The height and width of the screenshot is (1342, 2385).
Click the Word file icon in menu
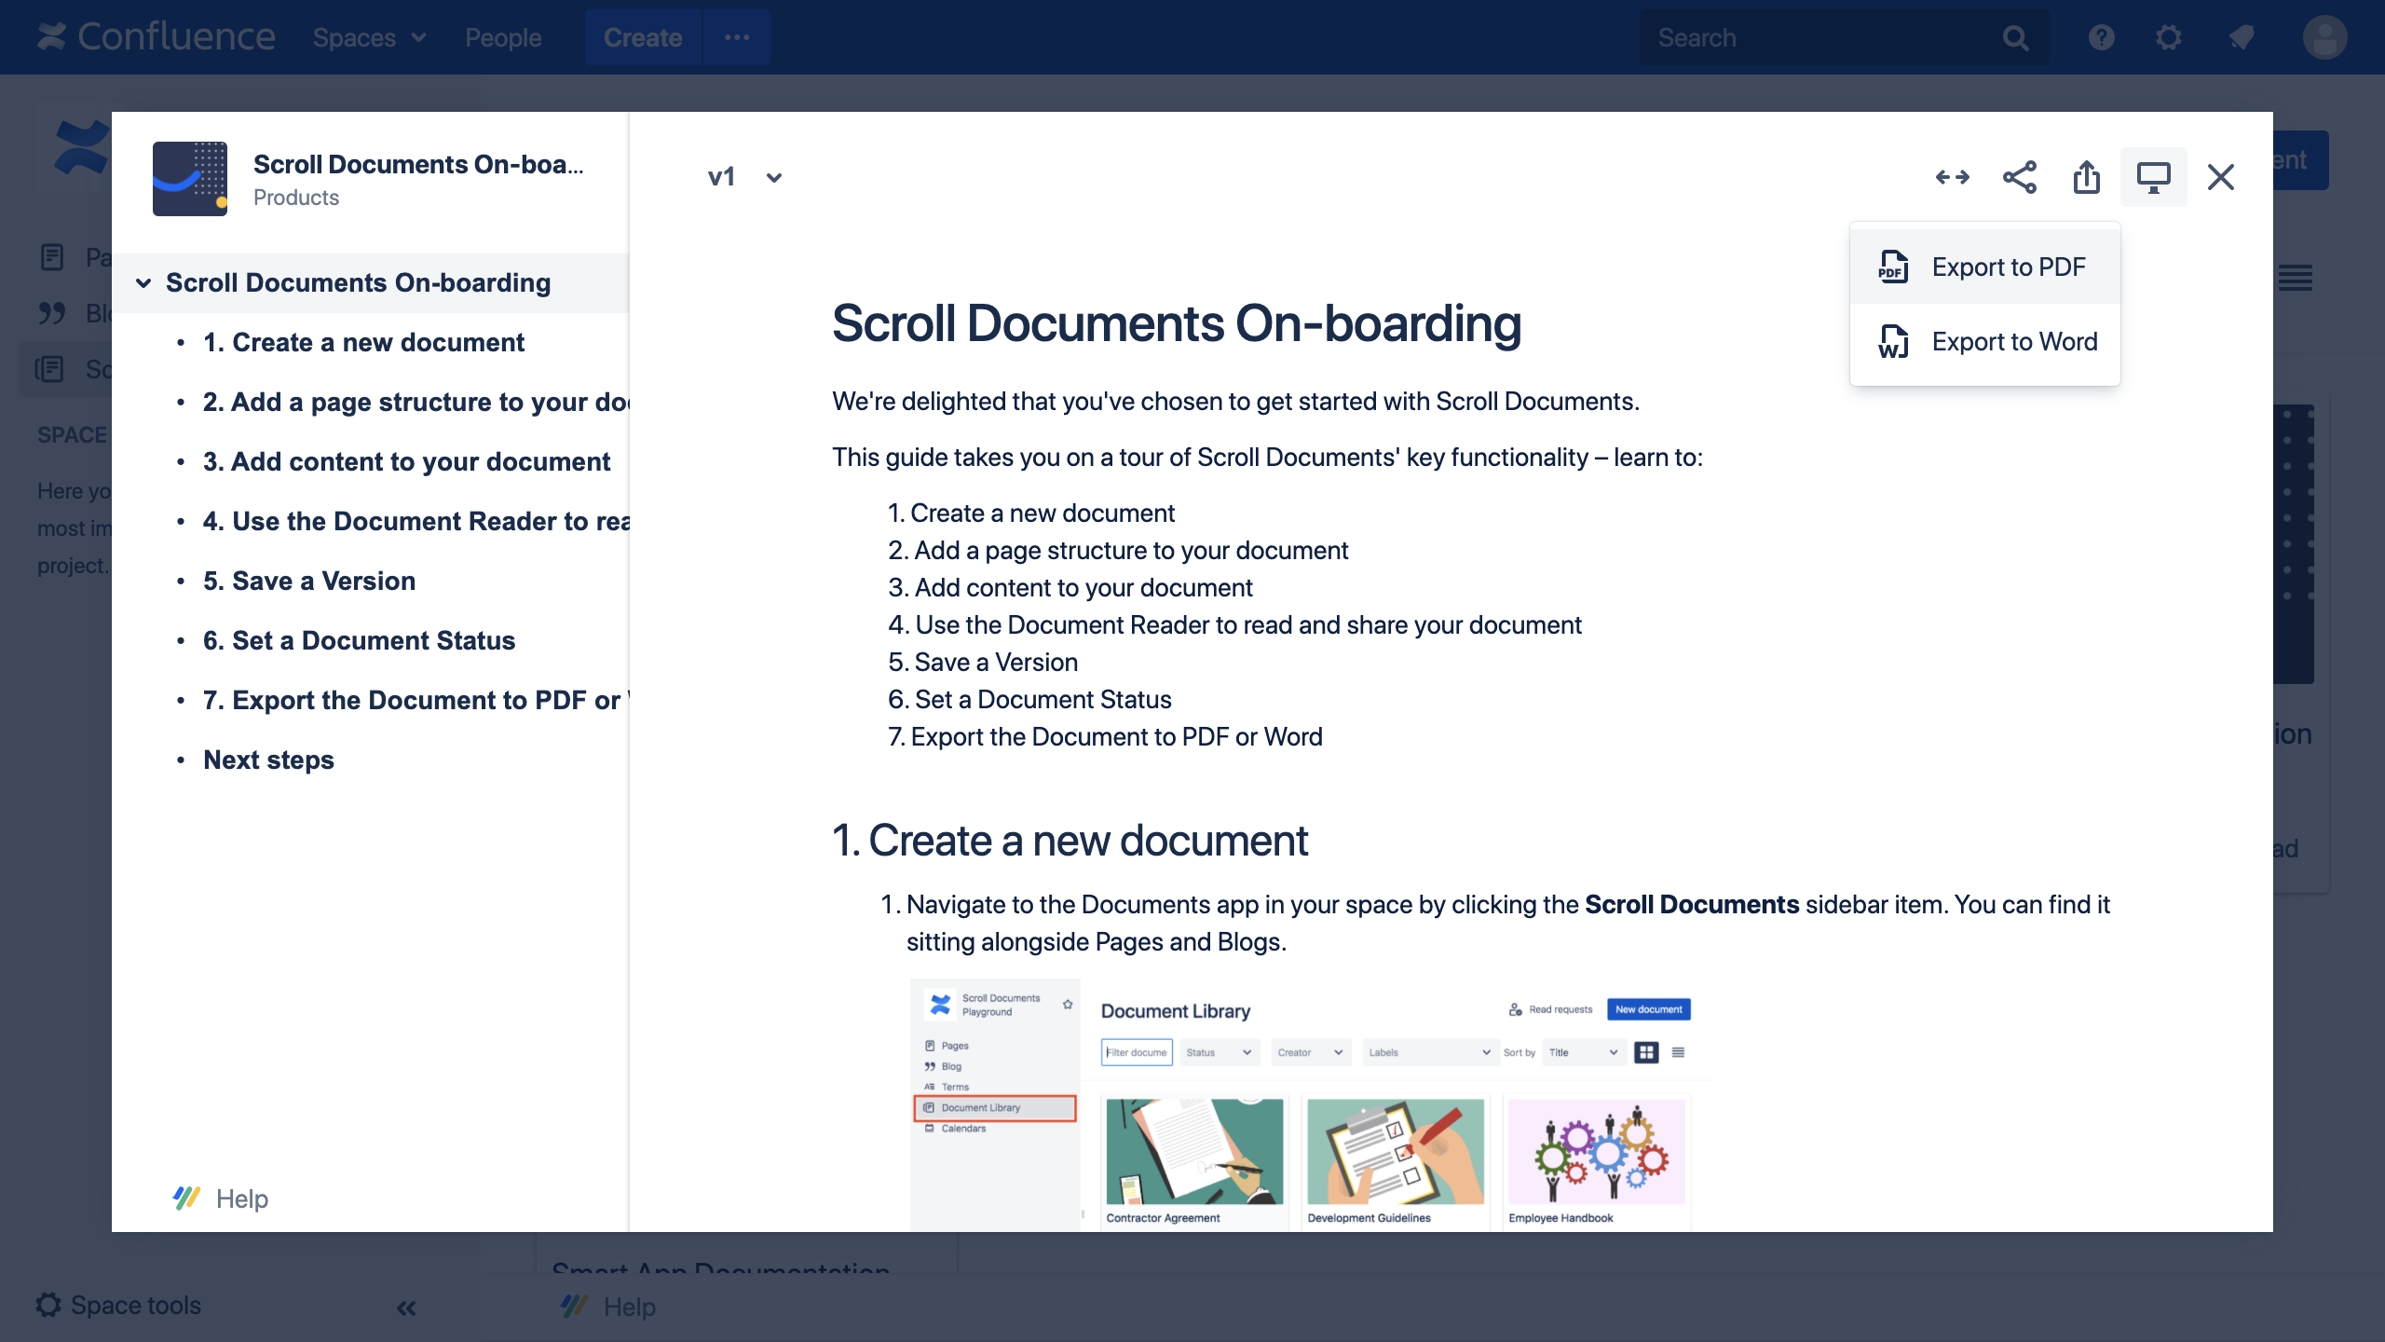(1893, 342)
